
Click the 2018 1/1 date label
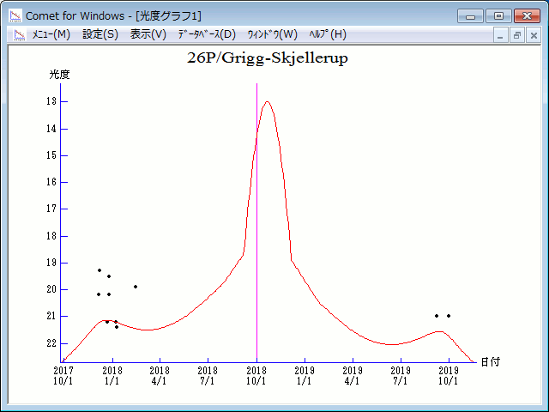[112, 376]
